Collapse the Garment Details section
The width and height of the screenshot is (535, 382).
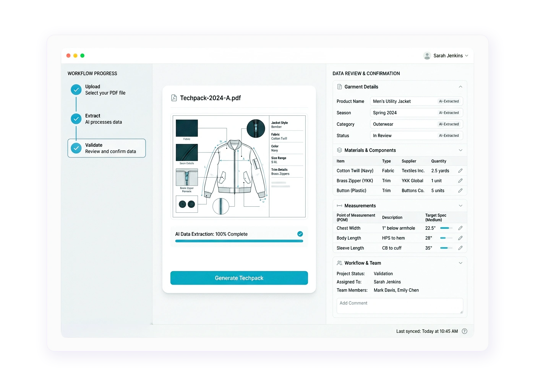[461, 87]
